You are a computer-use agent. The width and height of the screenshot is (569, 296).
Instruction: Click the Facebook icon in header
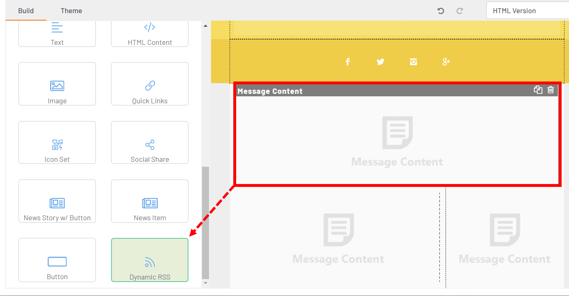(x=348, y=62)
